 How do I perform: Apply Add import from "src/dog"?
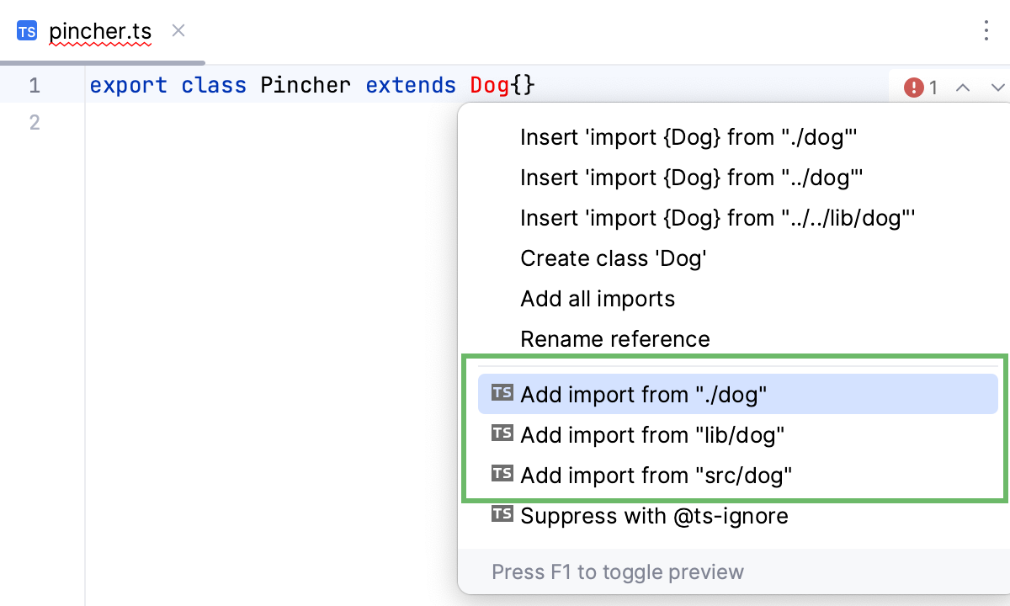(656, 474)
